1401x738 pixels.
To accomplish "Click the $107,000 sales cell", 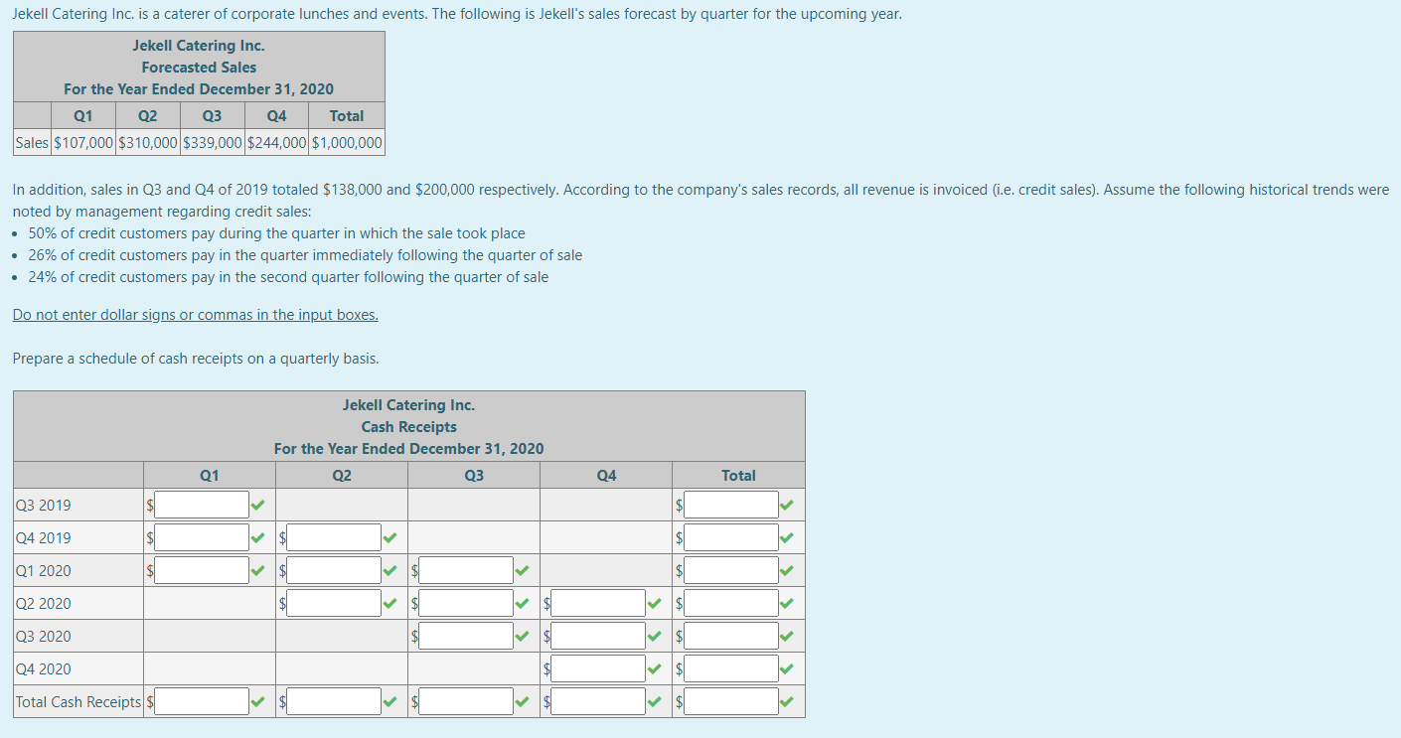I will pos(83,142).
